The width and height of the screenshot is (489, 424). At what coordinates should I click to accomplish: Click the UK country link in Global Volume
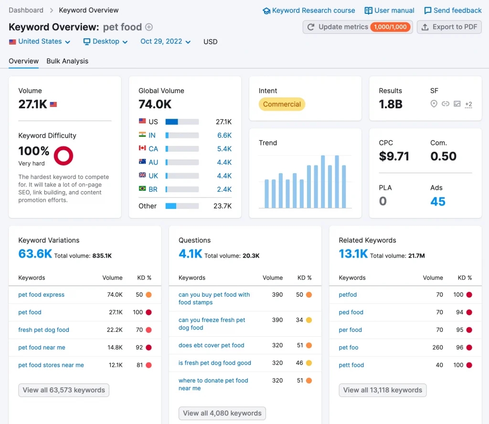click(x=153, y=176)
